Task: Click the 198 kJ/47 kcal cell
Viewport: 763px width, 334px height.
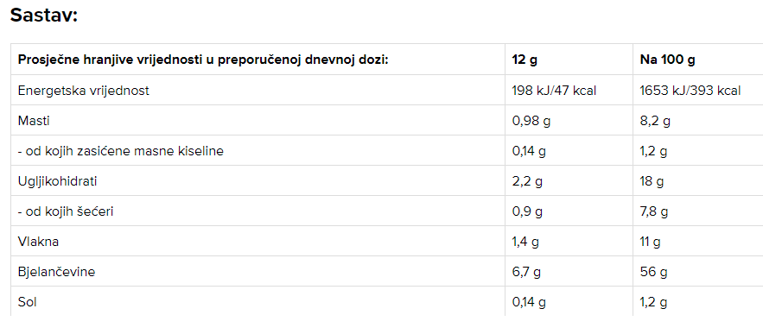Action: [554, 91]
